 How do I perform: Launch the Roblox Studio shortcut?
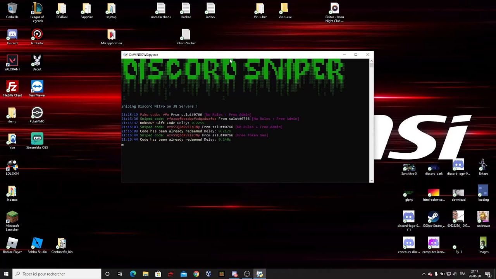point(37,245)
